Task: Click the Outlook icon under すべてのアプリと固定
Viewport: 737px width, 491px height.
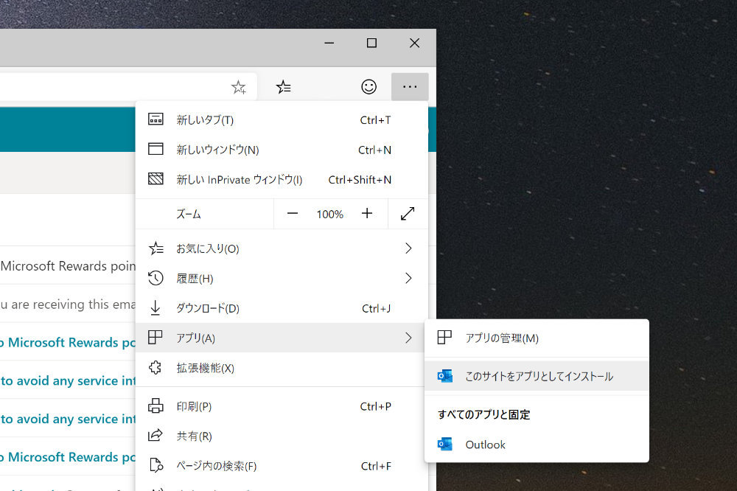Action: point(444,444)
